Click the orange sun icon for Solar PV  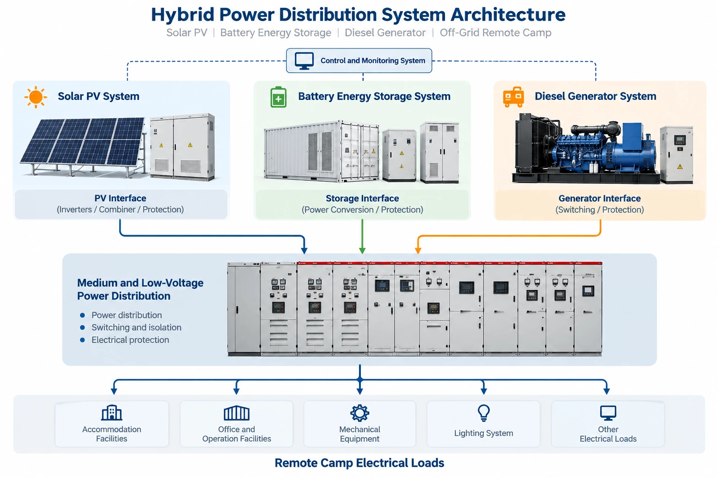36,97
